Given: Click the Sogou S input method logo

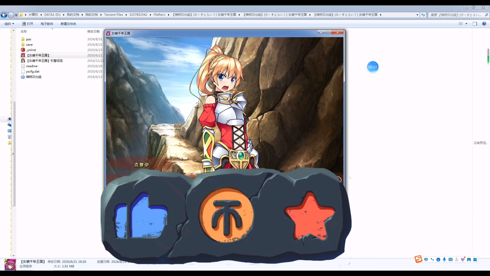Looking at the screenshot, I should [x=418, y=259].
